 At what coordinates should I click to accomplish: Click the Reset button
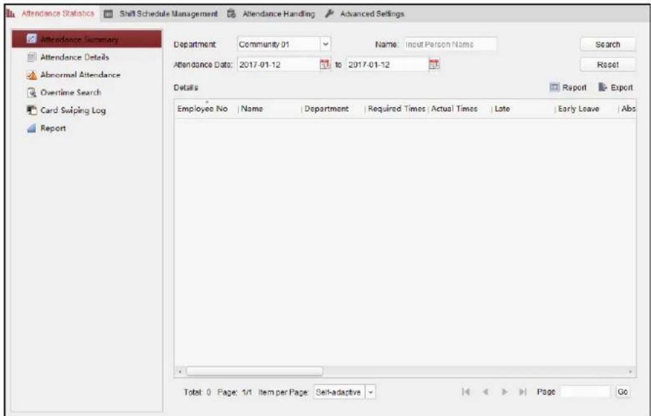[x=608, y=65]
